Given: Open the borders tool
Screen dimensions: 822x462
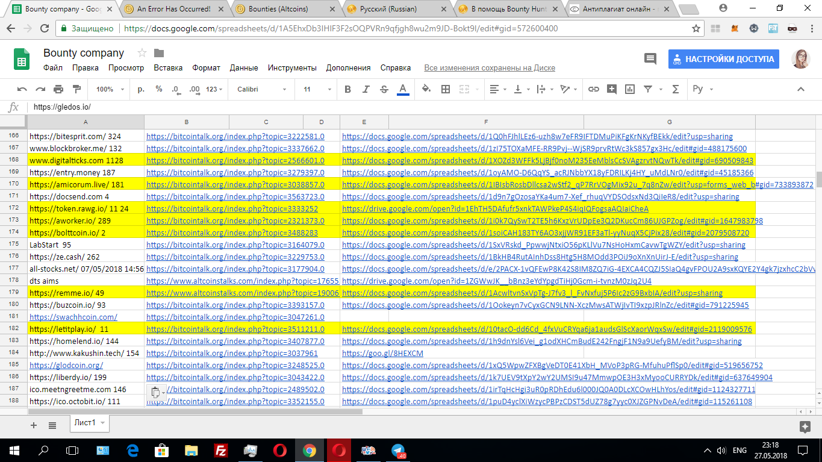Looking at the screenshot, I should (x=446, y=89).
